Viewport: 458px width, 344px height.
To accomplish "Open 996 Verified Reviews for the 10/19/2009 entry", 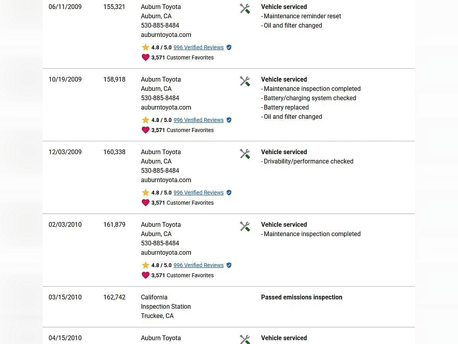I will (198, 120).
